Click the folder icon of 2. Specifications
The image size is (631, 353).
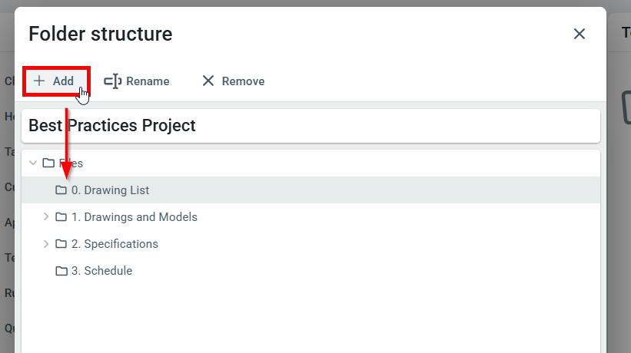pos(61,244)
